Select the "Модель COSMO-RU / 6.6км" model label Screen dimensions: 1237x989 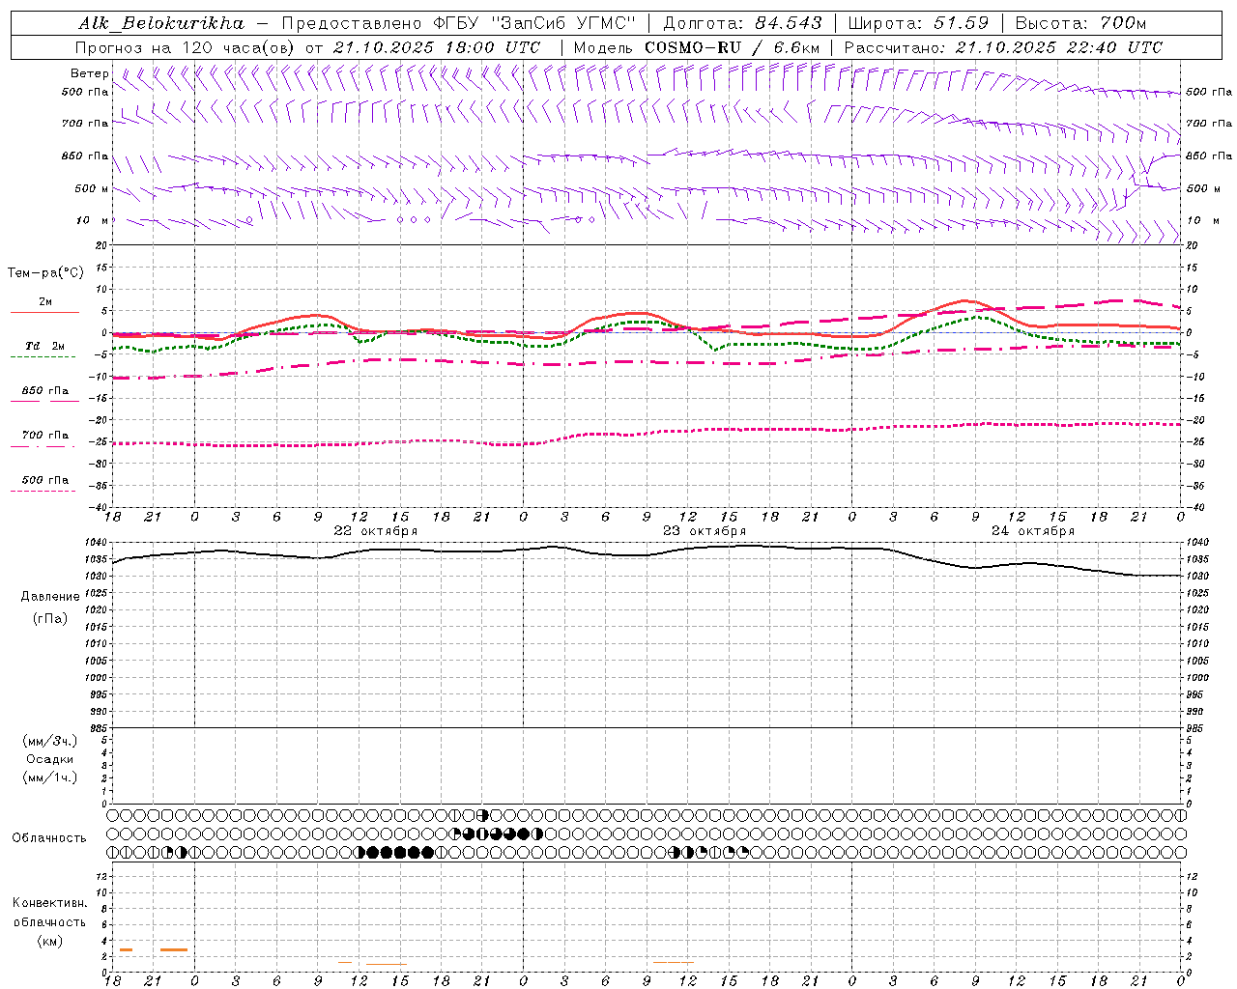coord(697,47)
